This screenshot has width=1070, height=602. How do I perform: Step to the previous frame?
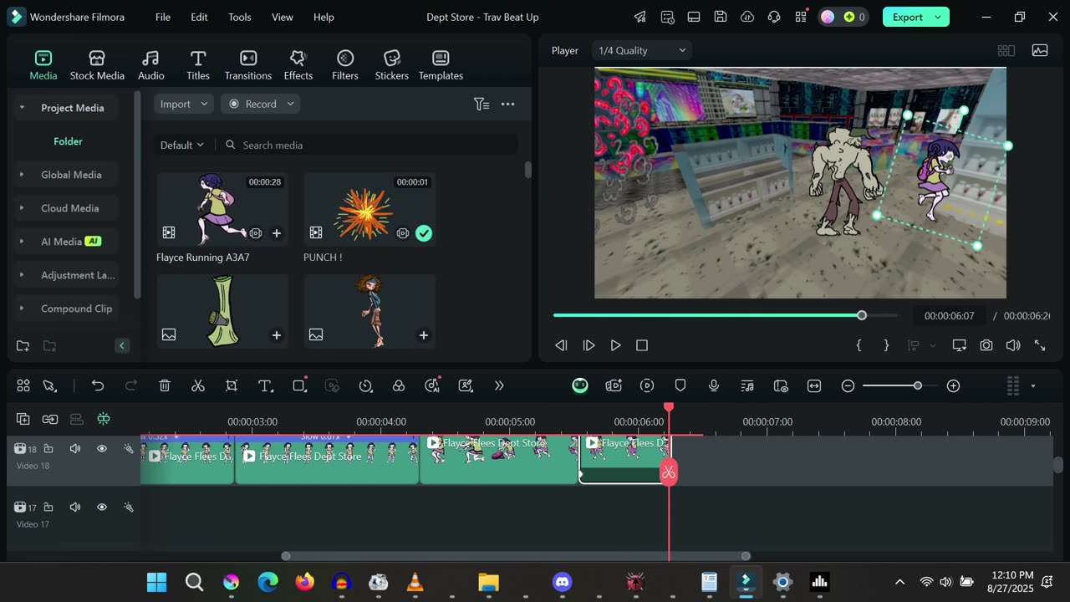(x=562, y=345)
